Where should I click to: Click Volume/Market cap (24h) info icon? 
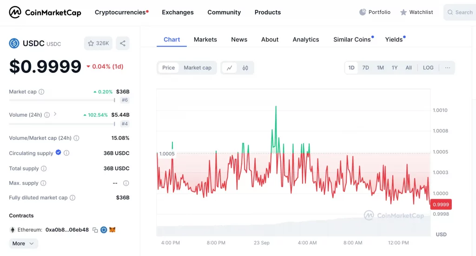pos(77,138)
